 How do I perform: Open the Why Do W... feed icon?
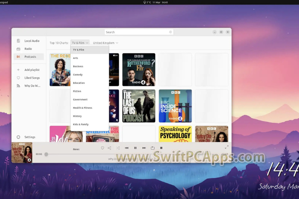pos(18,86)
